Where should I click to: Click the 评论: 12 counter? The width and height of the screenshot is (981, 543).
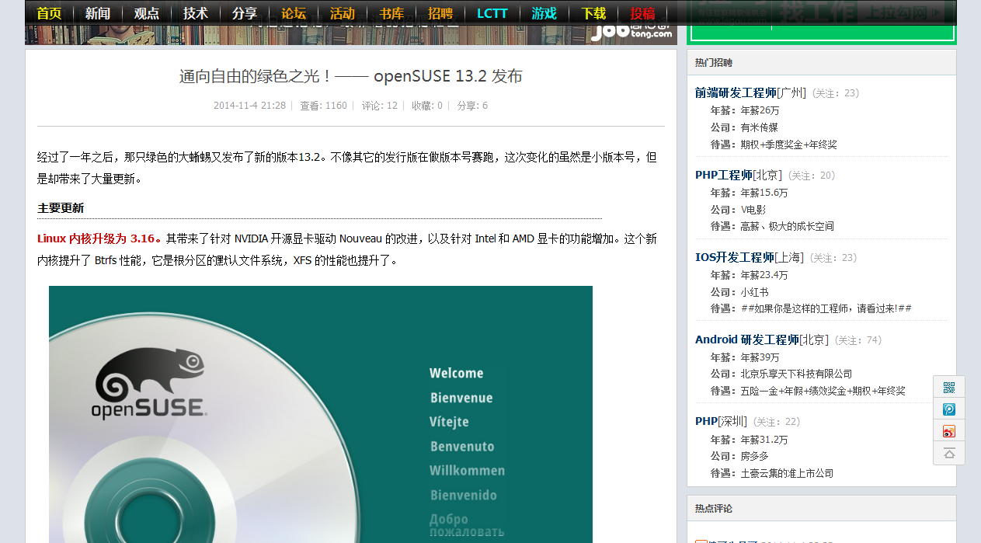click(x=380, y=106)
